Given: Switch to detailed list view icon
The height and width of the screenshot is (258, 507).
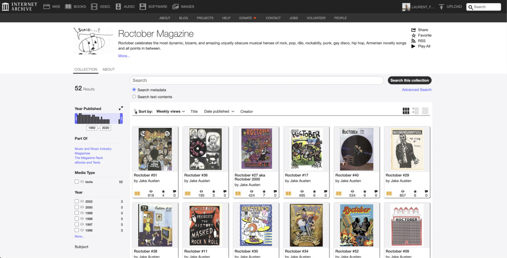Looking at the screenshot, I should pyautogui.click(x=415, y=111).
